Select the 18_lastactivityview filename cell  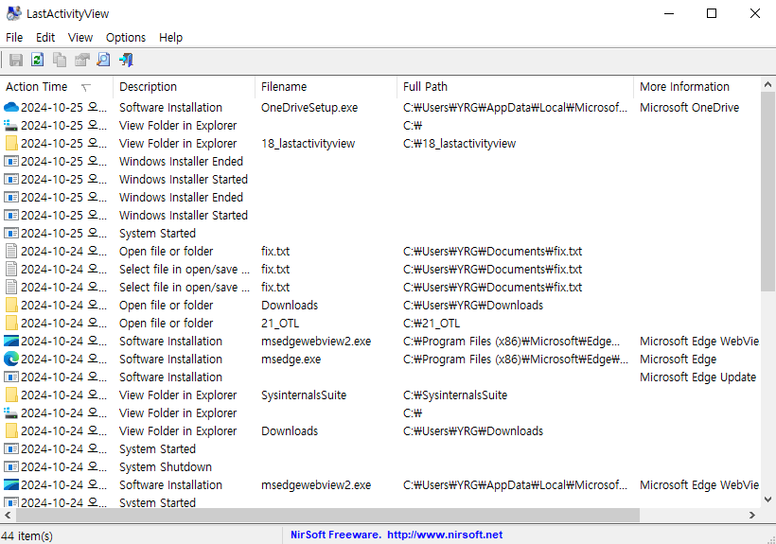pos(308,144)
